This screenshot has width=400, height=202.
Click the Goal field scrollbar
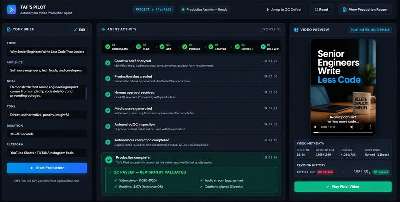[x=86, y=92]
